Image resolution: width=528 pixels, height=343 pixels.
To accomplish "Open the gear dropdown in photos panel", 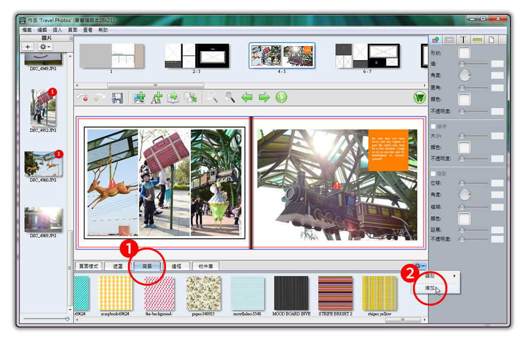I will [x=45, y=47].
